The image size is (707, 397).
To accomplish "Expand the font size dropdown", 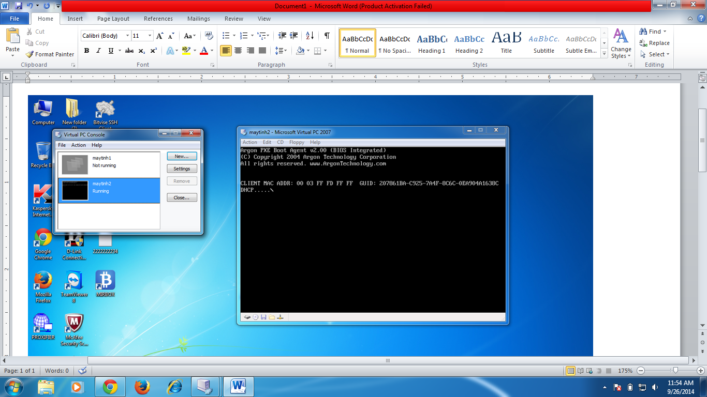I will (x=150, y=36).
